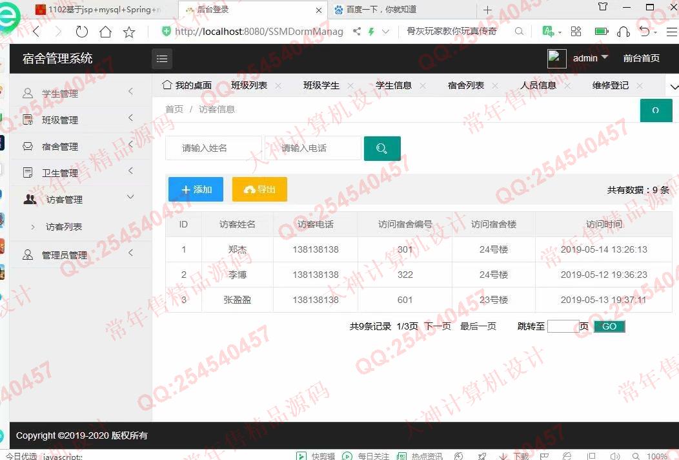
Task: Expand the 卫生管理 menu
Action: pos(81,173)
